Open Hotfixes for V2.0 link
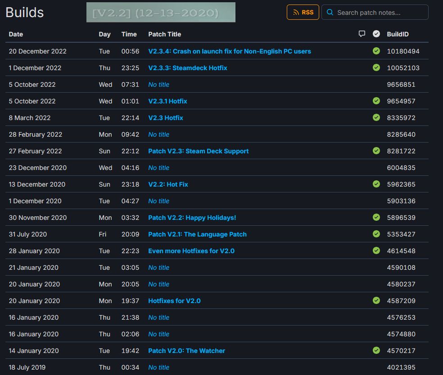The height and width of the screenshot is (375, 443). pyautogui.click(x=174, y=301)
